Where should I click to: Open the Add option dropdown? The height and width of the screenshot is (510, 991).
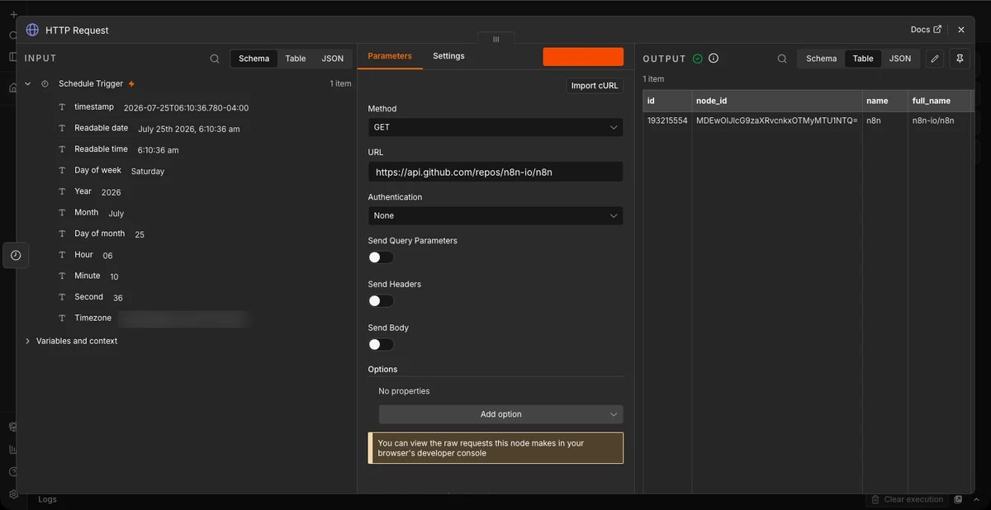[x=500, y=414]
